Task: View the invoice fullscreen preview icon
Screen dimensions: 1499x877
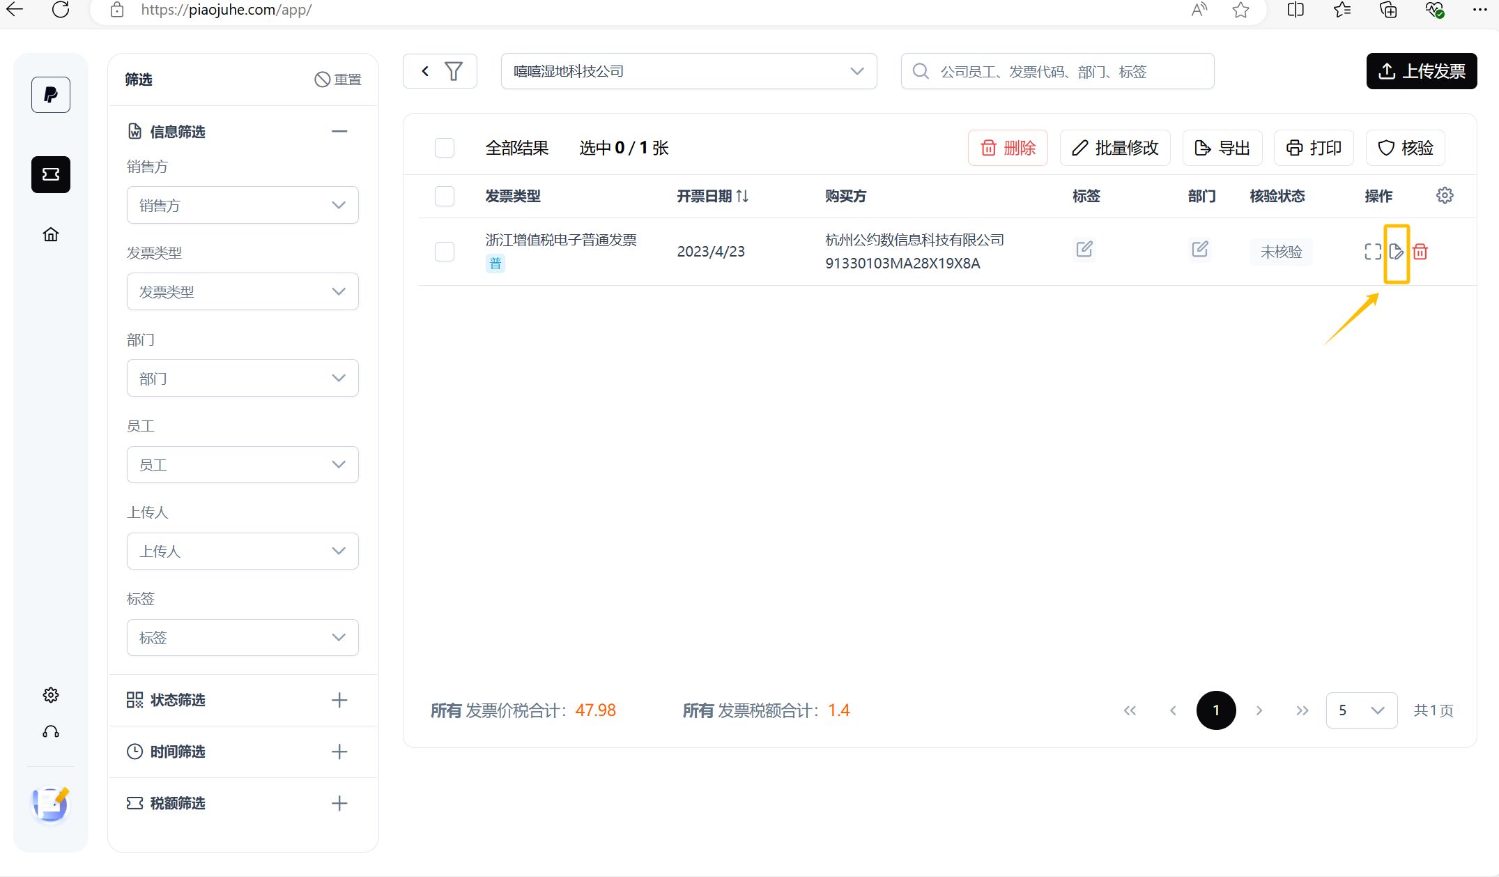Action: [x=1372, y=252]
